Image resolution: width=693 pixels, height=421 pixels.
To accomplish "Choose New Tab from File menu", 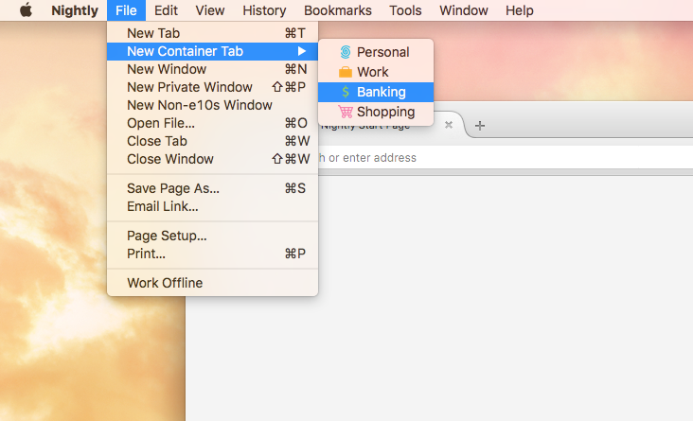I will coord(212,33).
